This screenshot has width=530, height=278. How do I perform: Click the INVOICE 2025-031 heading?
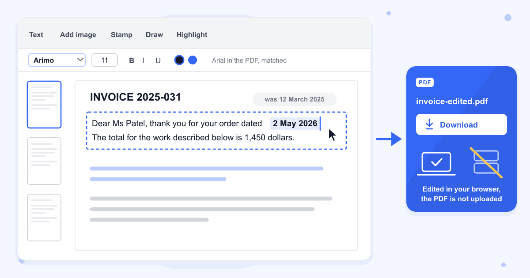(x=136, y=97)
